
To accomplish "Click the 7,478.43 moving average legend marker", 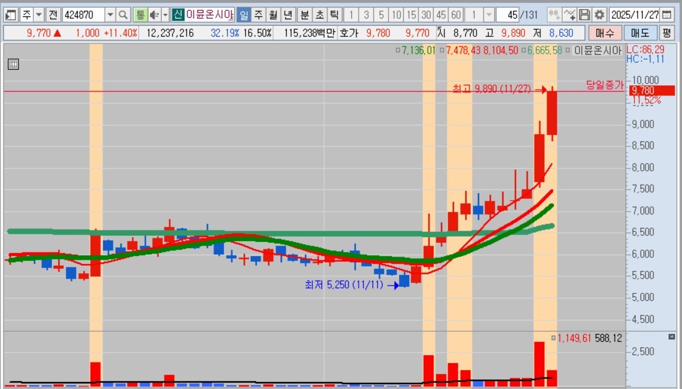I will click(442, 50).
